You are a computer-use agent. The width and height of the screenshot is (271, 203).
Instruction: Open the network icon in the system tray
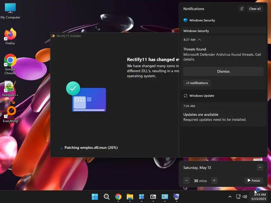pyautogui.click(x=238, y=197)
